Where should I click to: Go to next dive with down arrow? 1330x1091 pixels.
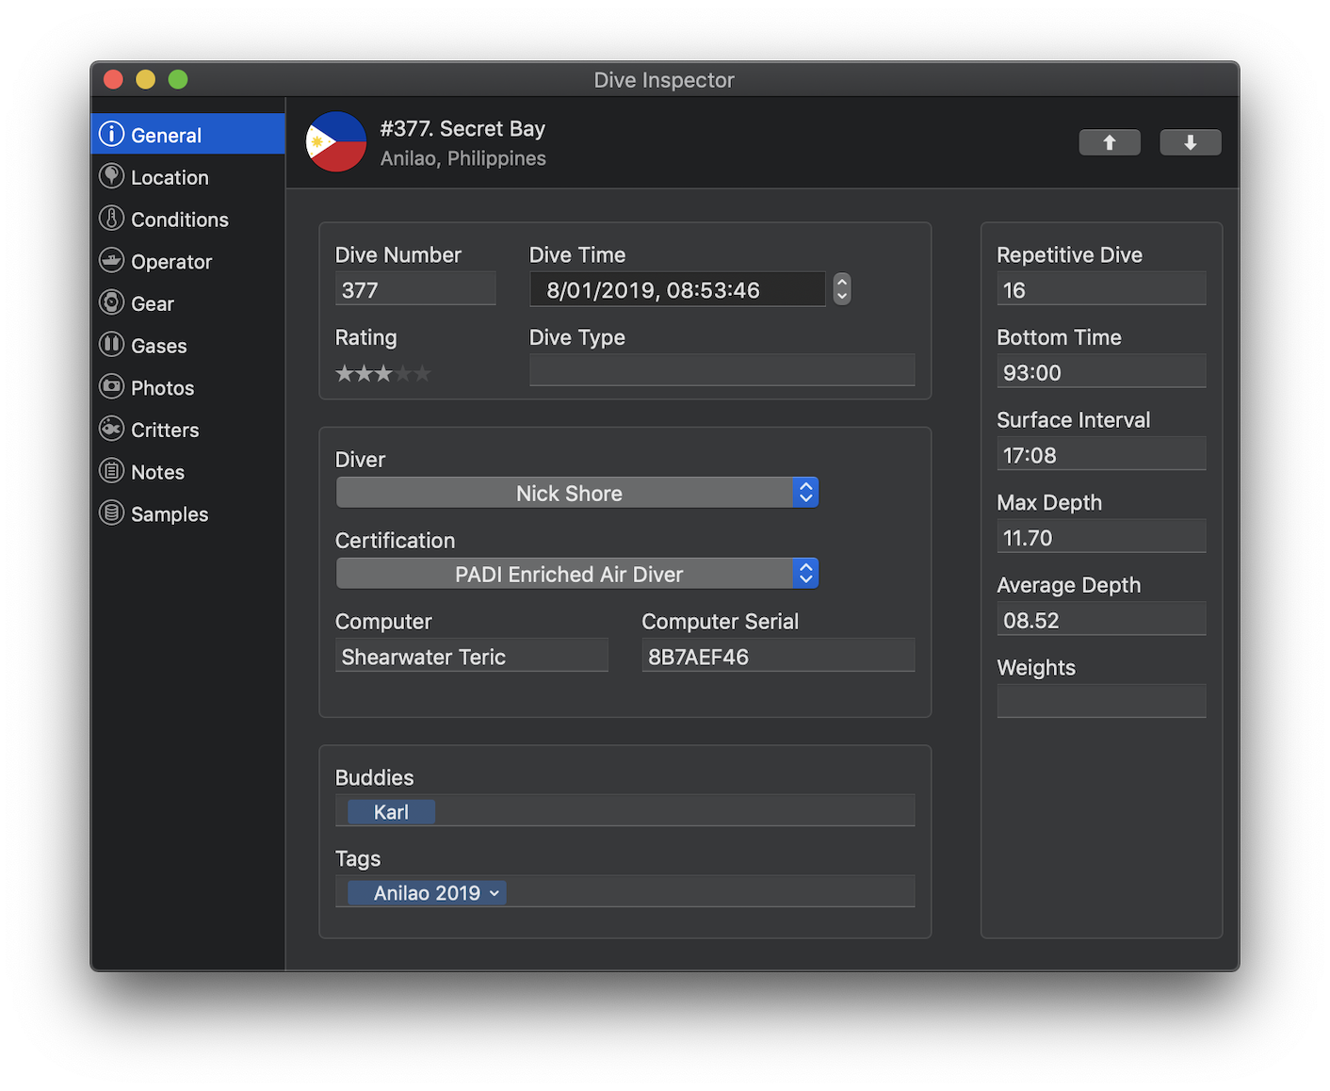1190,142
